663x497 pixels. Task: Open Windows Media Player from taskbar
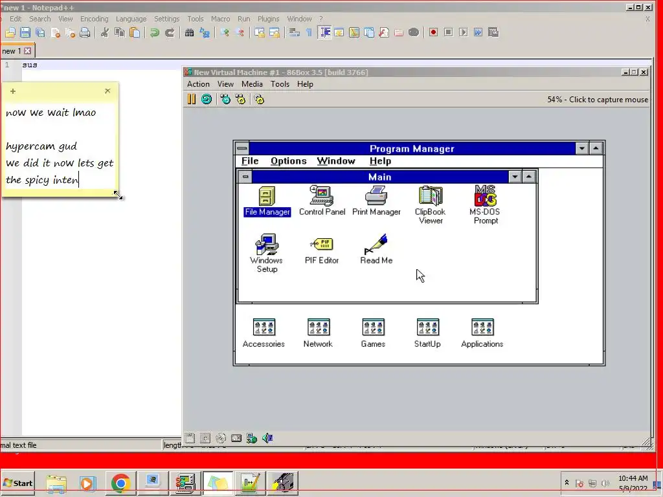(x=87, y=483)
